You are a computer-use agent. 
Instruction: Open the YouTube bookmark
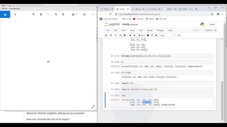pyautogui.click(x=138, y=19)
